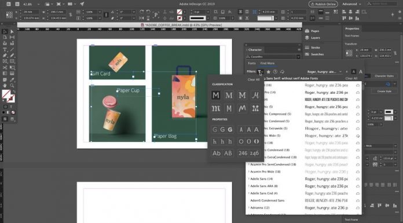Open the Stroke panel
403x223 pixels.
pos(312,47)
